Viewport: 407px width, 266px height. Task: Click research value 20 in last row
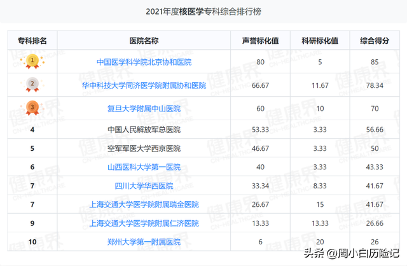point(320,242)
